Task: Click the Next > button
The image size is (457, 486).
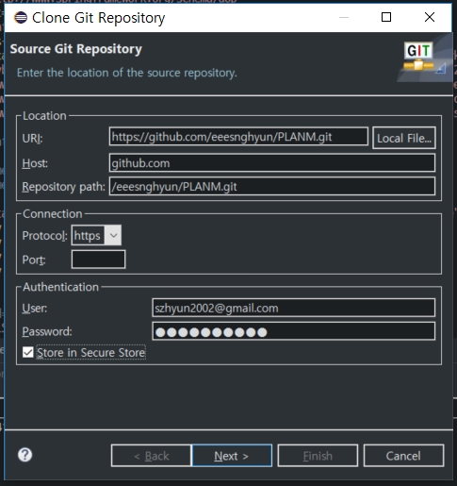Action: click(232, 456)
